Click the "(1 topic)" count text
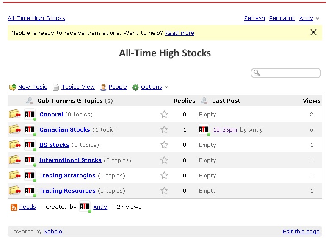This screenshot has height=238, width=326. [105, 130]
